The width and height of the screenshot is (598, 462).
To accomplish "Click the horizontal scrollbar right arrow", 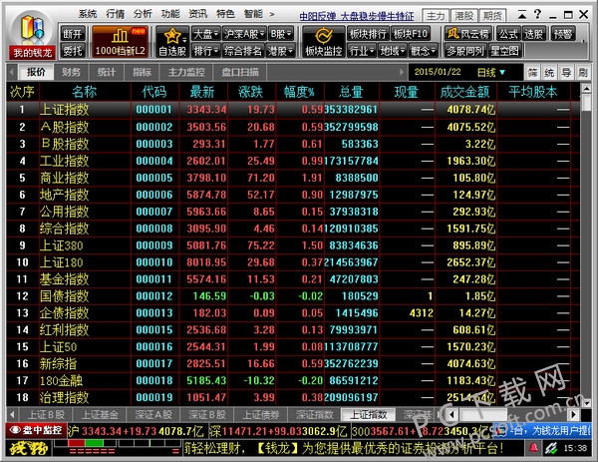I will (574, 414).
